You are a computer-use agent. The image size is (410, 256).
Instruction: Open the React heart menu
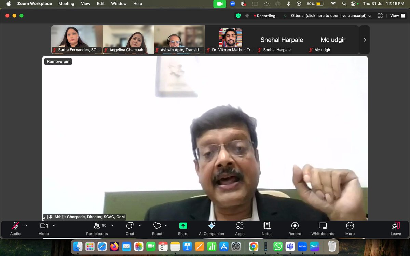coord(157,228)
